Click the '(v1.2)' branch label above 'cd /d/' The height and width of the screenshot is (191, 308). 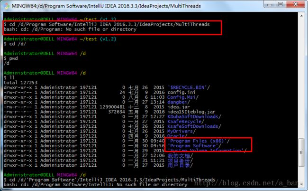pyautogui.click(x=108, y=39)
